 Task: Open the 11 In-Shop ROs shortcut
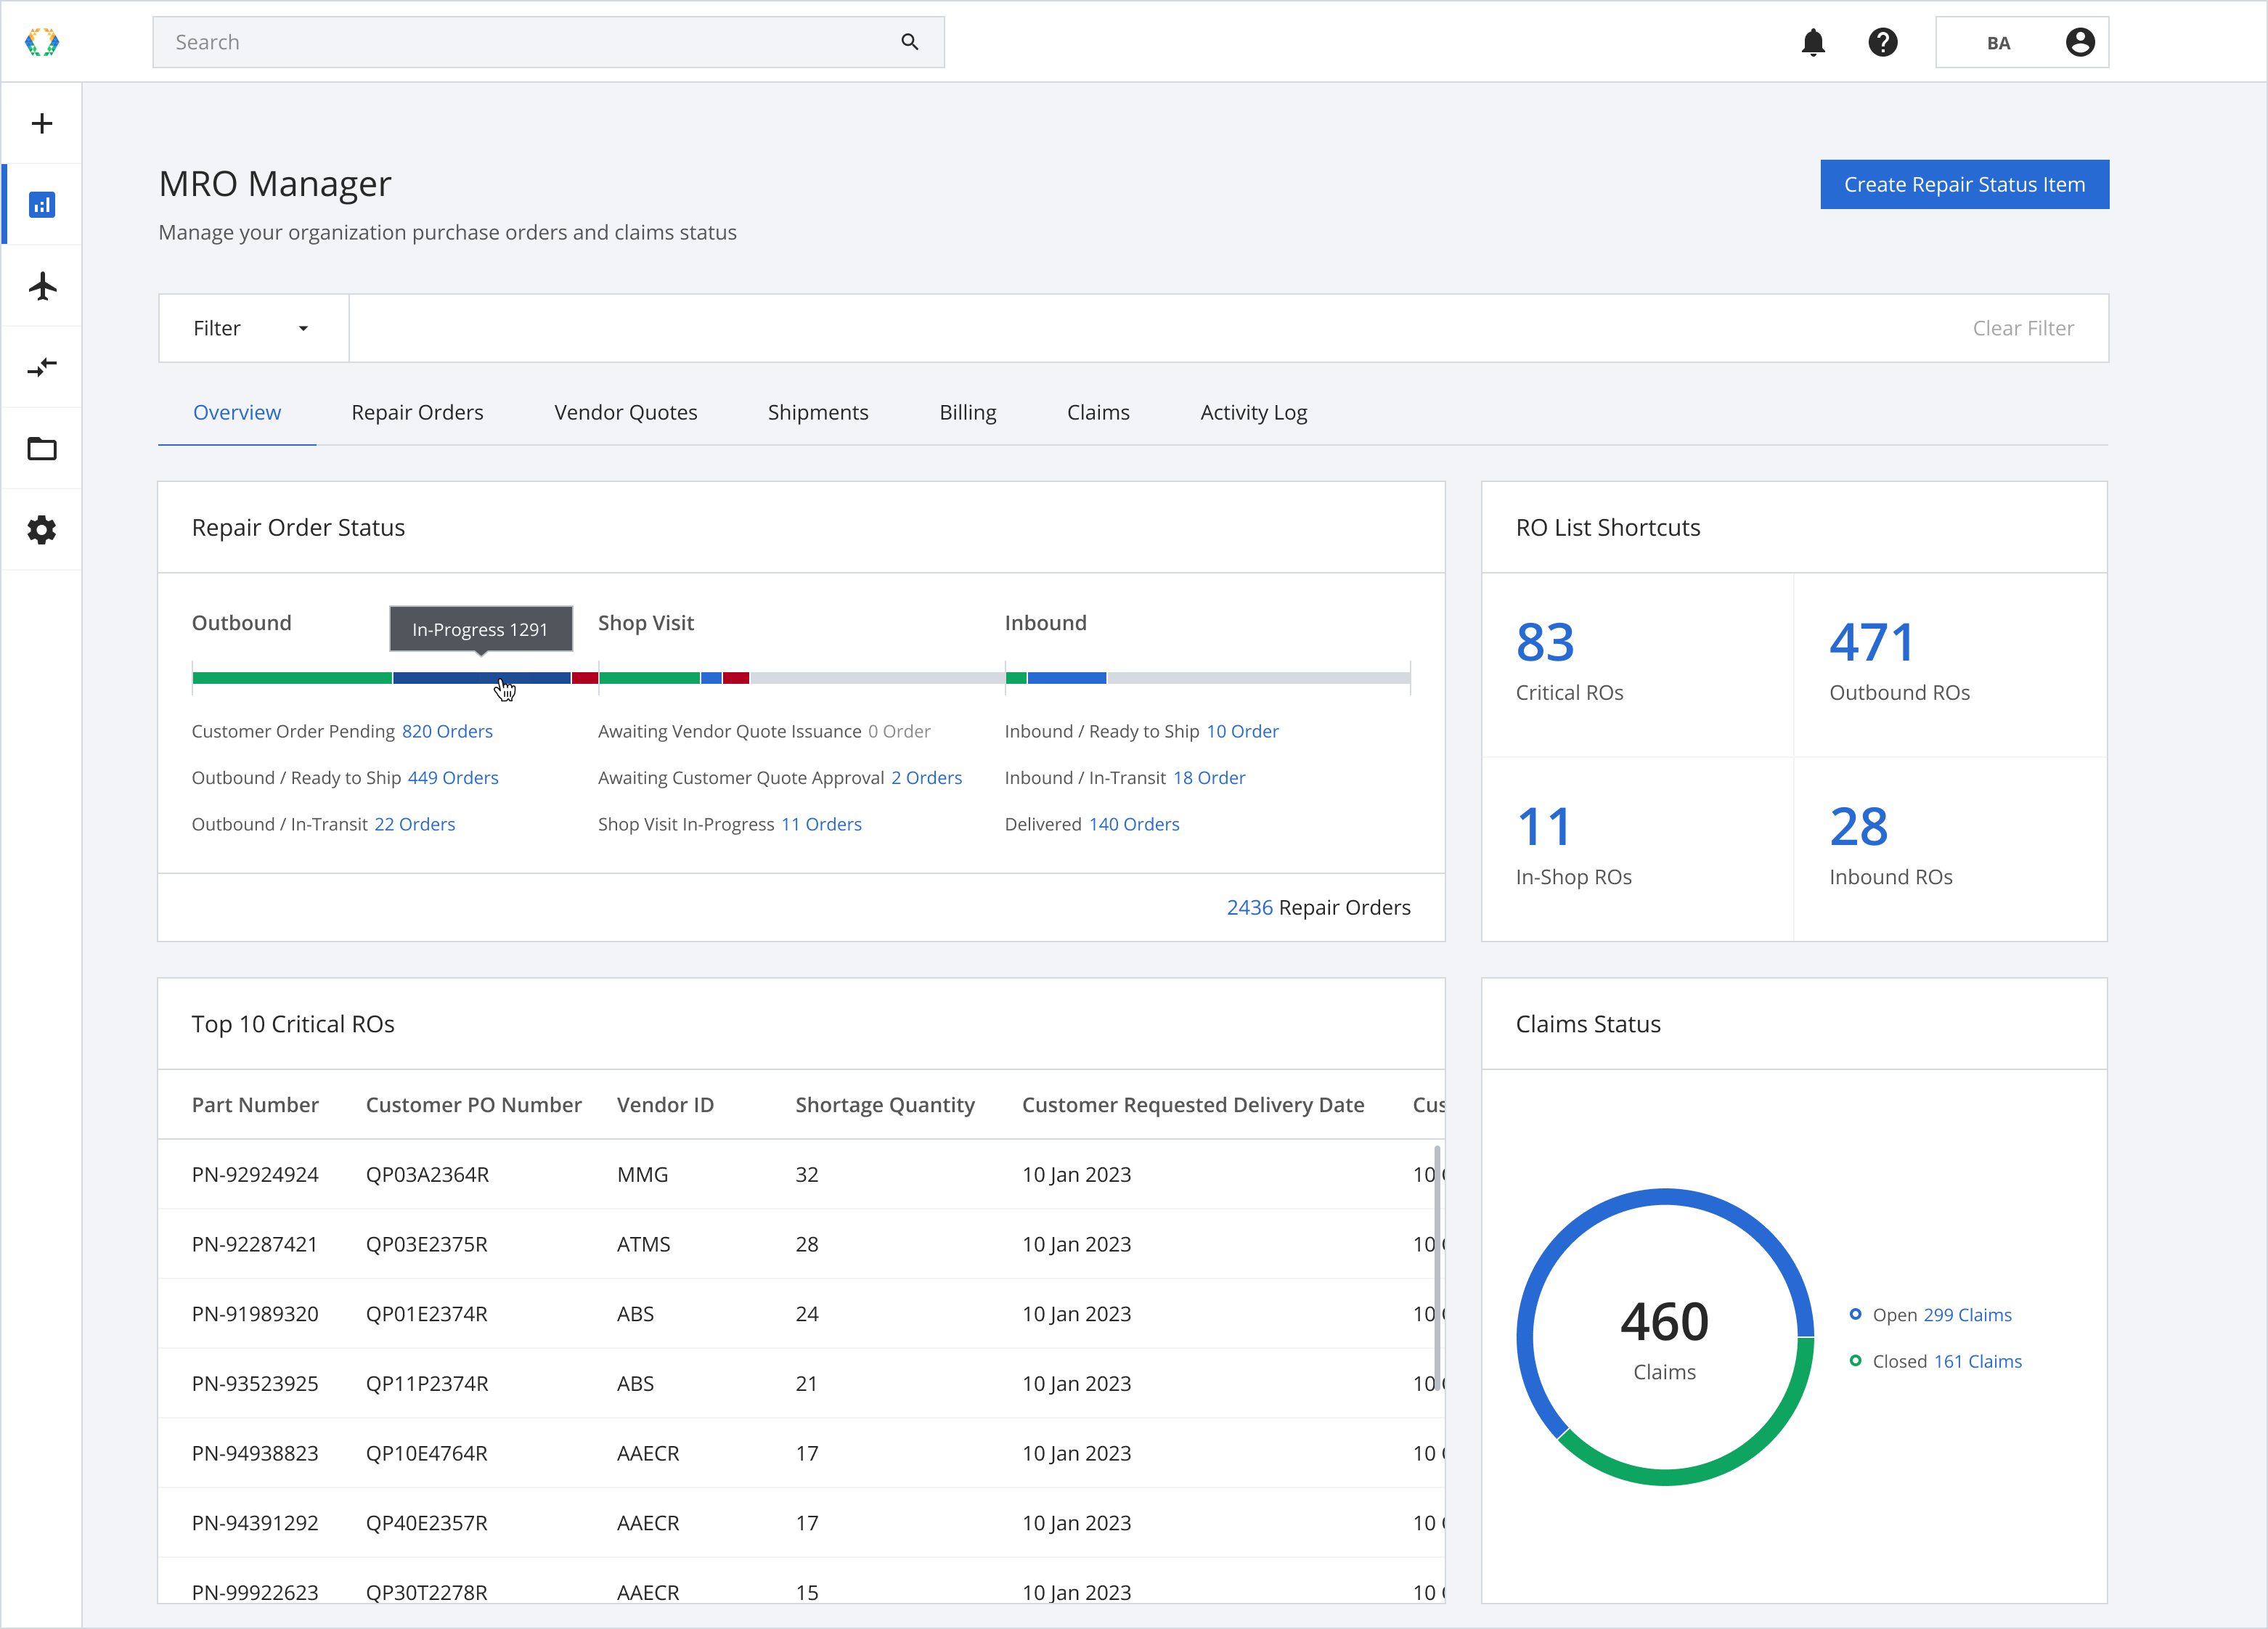1638,849
